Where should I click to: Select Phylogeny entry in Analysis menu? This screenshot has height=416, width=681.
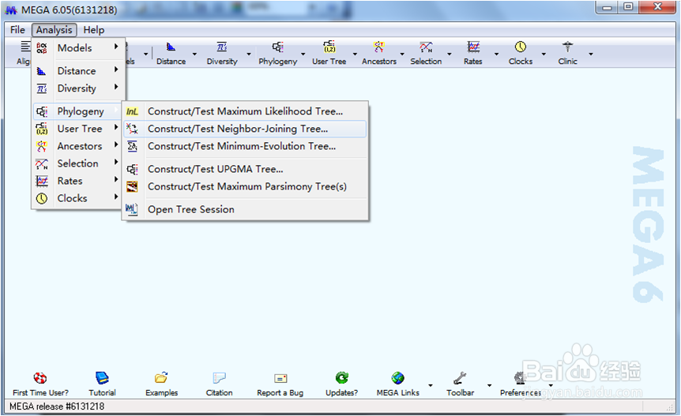click(x=78, y=111)
